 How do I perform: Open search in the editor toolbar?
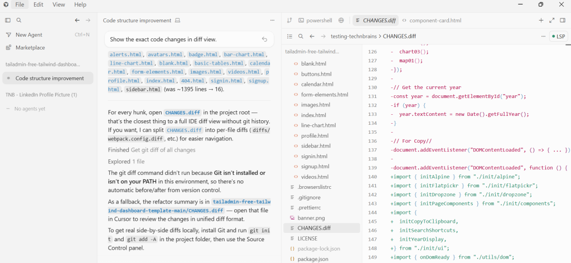[x=301, y=36]
